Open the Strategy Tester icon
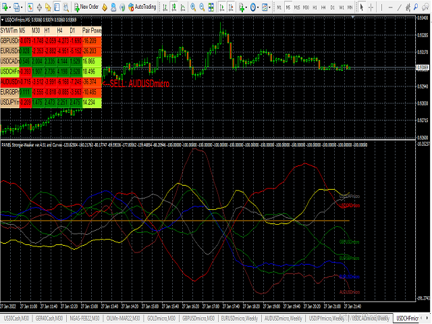432x324 pixels. [x=66, y=7]
